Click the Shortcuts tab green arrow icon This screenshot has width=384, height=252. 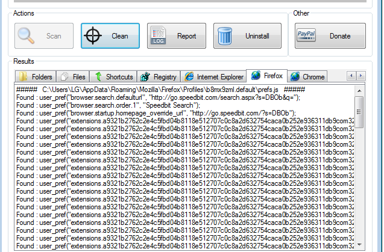click(98, 76)
